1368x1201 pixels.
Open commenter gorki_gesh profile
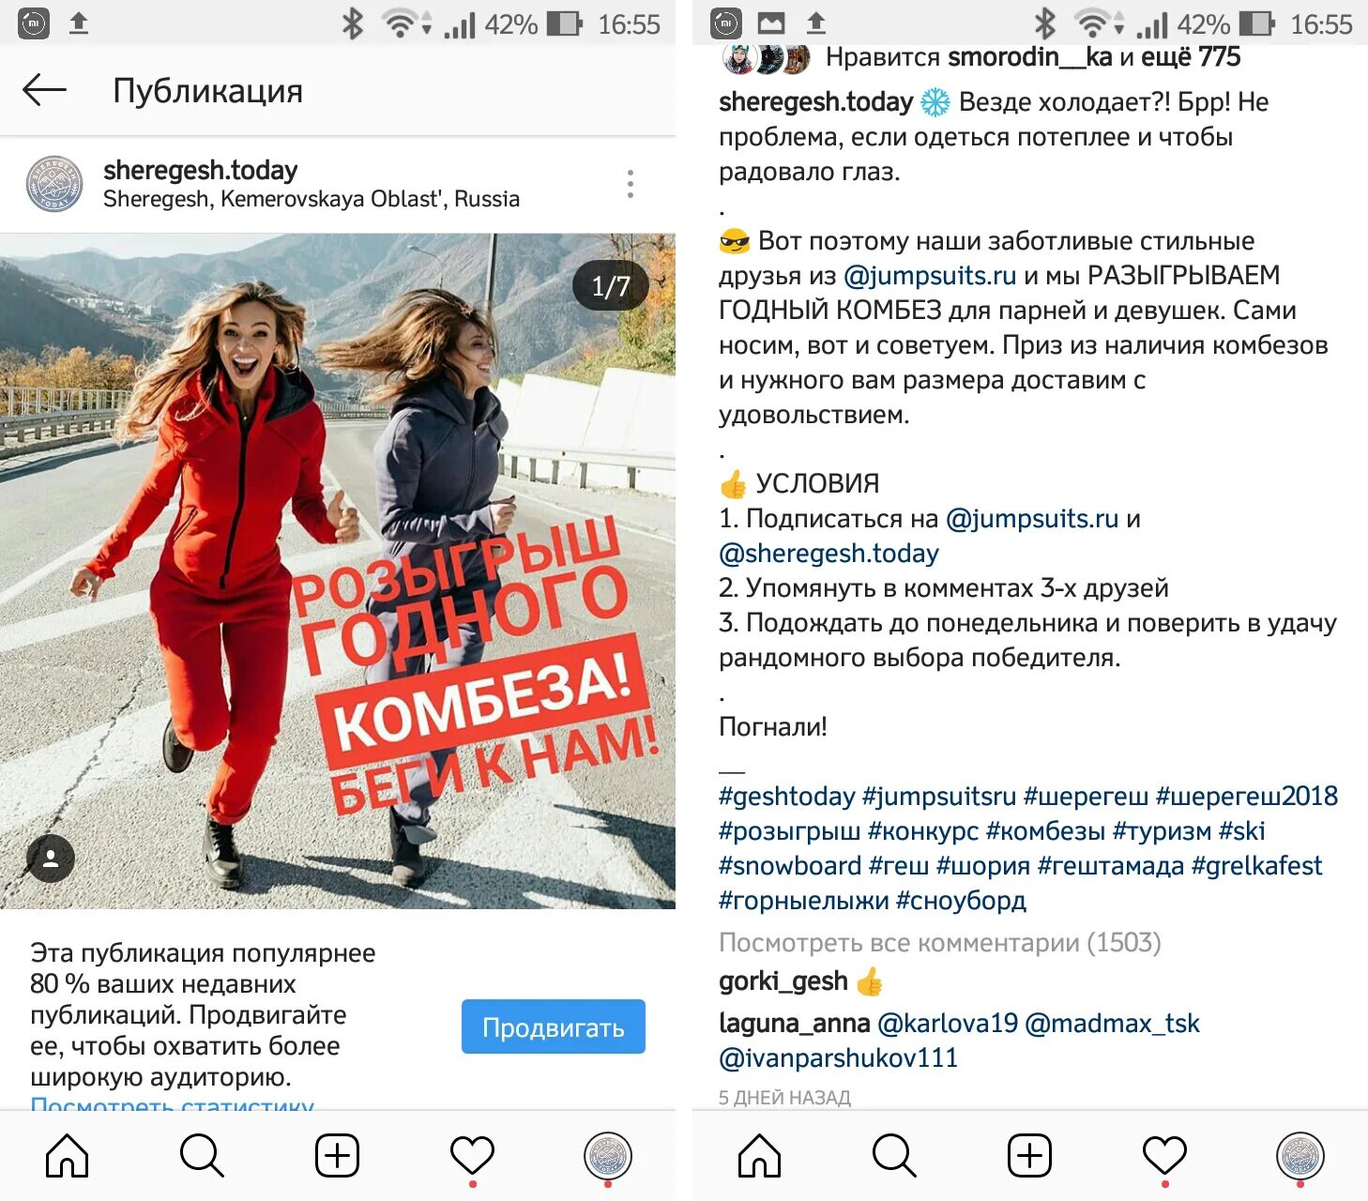coord(783,981)
